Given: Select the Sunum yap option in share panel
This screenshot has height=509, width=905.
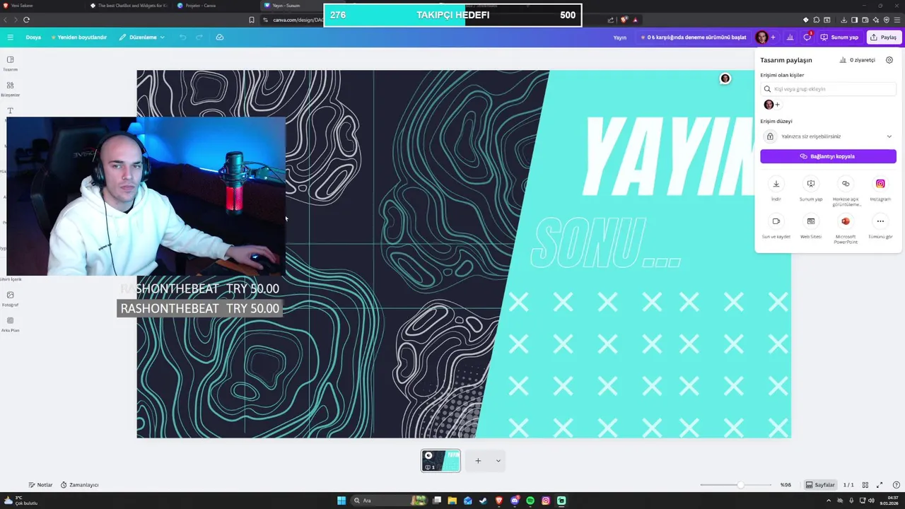Looking at the screenshot, I should click(x=811, y=189).
